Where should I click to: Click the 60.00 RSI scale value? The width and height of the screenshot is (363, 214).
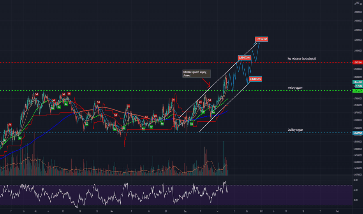click(x=356, y=190)
